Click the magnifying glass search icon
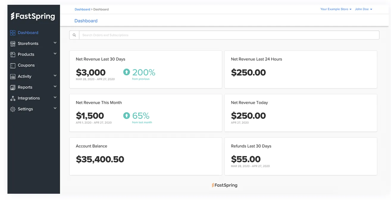The image size is (391, 200). (74, 35)
